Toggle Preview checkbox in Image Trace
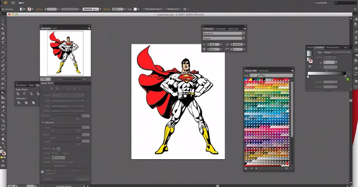This screenshot has height=187, width=358. click(x=43, y=179)
